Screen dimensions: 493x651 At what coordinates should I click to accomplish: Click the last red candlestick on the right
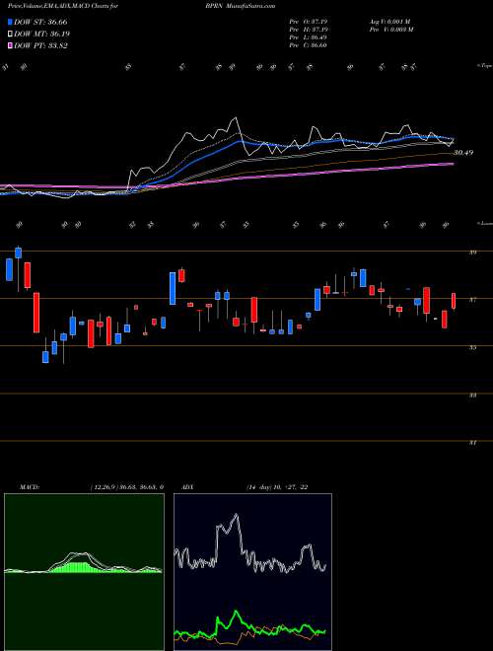[x=454, y=301]
